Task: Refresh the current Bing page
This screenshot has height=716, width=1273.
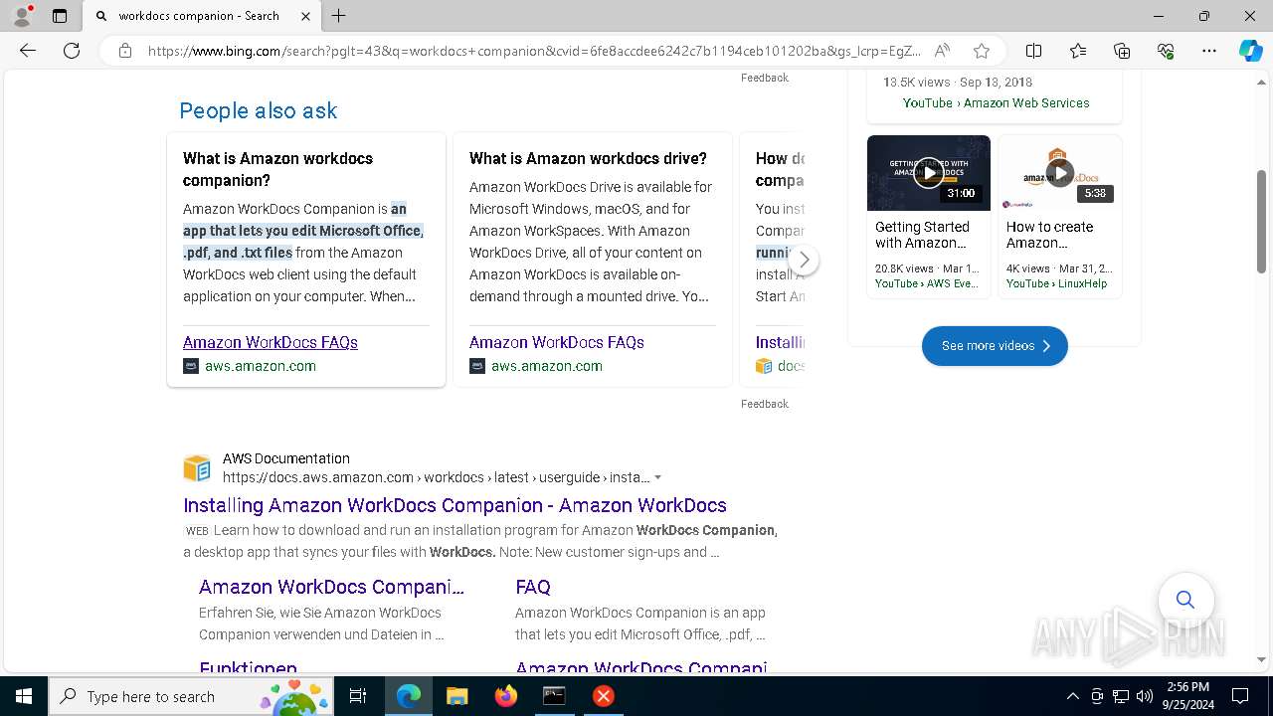Action: (x=72, y=51)
